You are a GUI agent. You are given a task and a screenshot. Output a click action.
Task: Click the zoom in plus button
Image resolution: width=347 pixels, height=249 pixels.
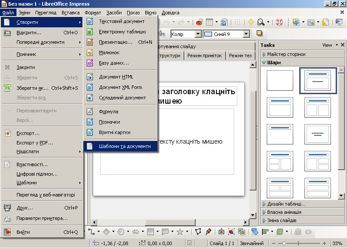point(324,243)
